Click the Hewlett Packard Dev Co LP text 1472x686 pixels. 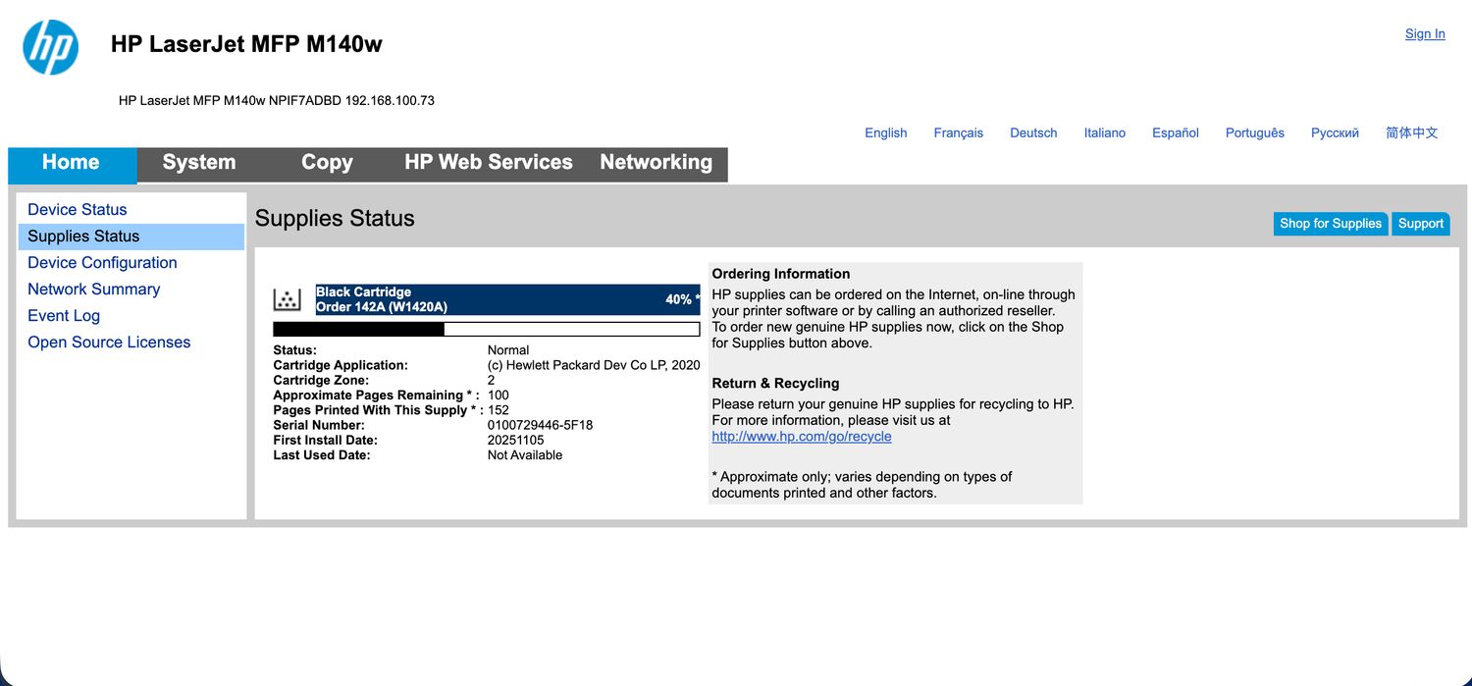click(594, 365)
